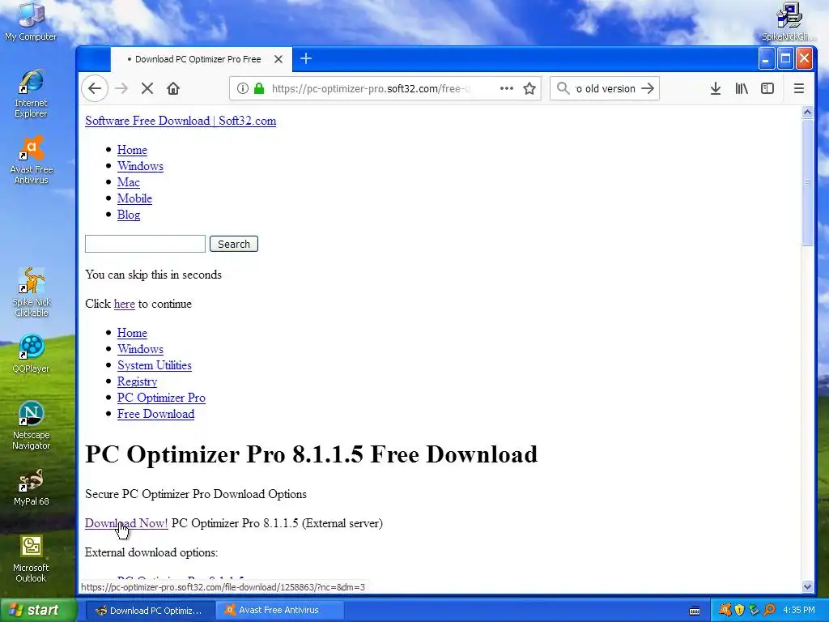Click the scrollbar up arrow
829x622 pixels.
pos(807,112)
